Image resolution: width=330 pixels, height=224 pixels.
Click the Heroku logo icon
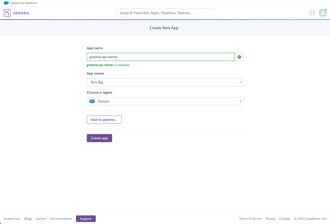[x=7, y=13]
